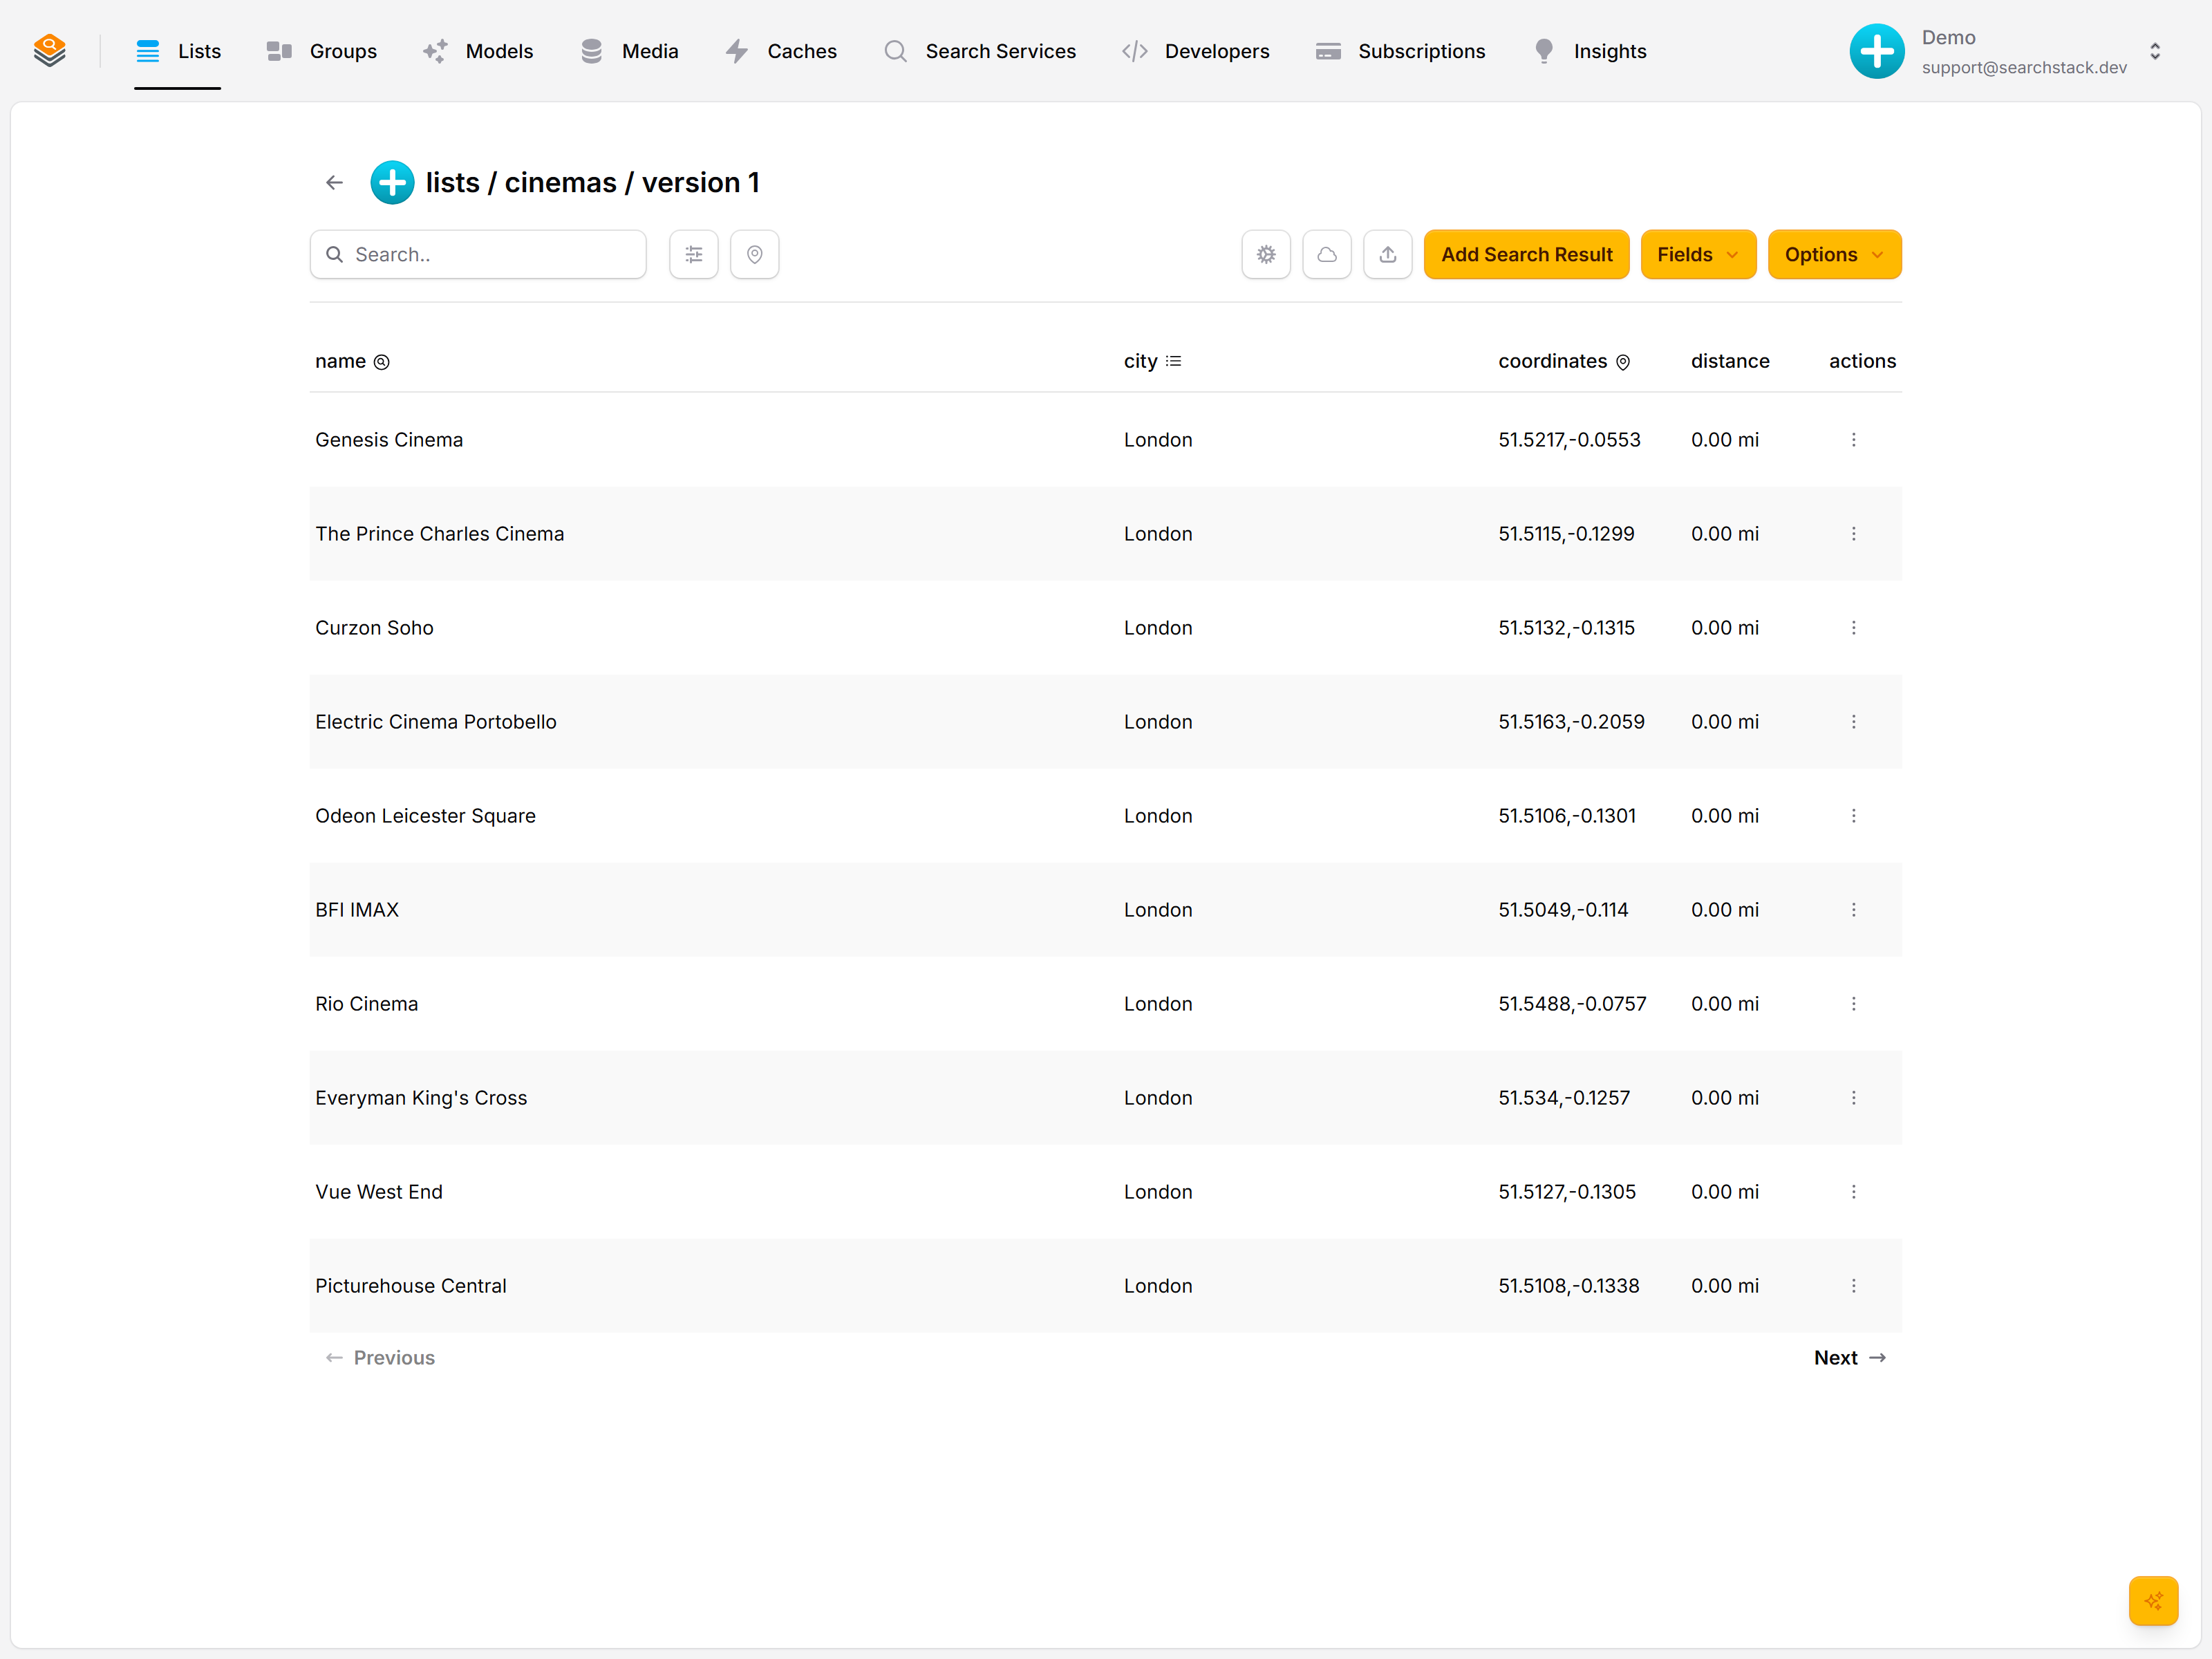Click coordinates 51.5049,-0.114

(1563, 910)
